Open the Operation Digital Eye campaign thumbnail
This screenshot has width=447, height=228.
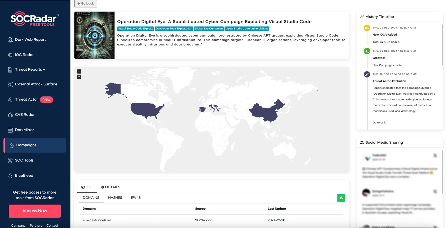(x=95, y=35)
